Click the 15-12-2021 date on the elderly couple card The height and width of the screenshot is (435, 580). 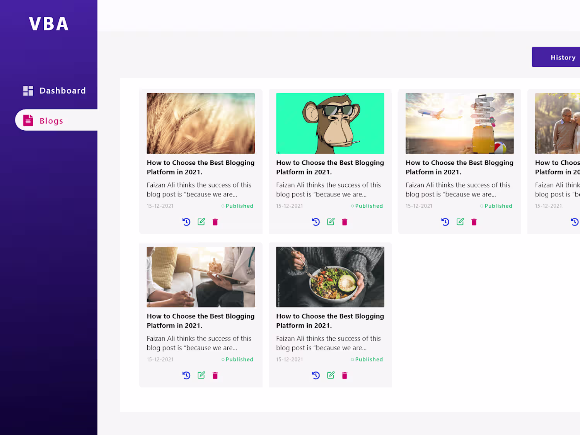pos(549,206)
